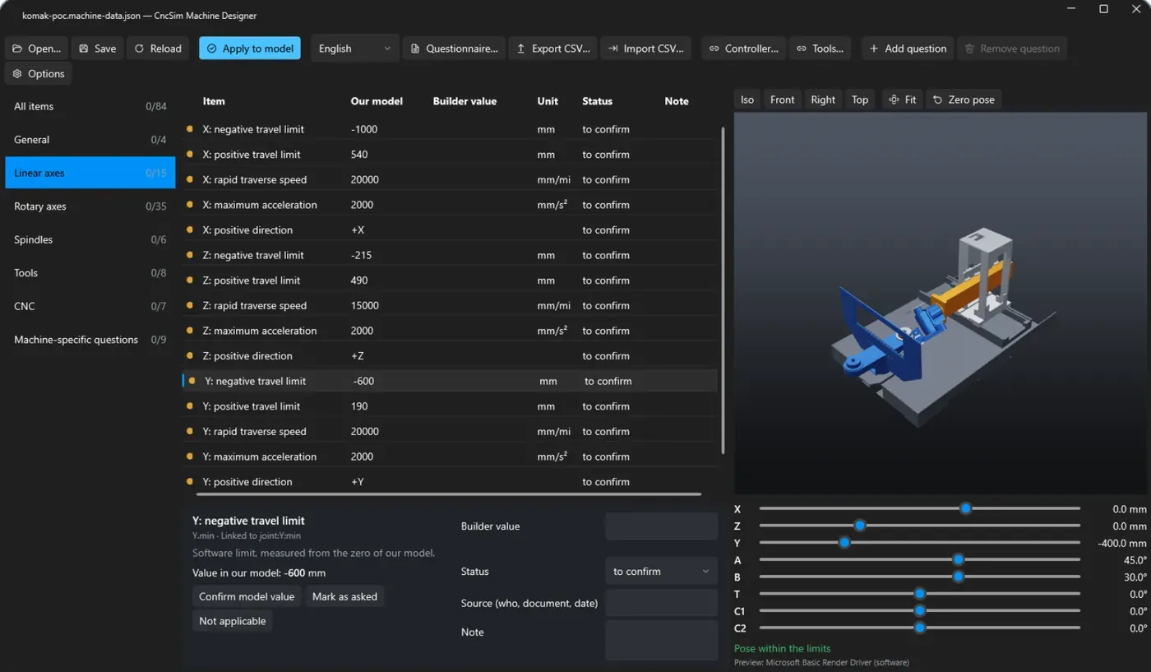Select the General category

90,140
